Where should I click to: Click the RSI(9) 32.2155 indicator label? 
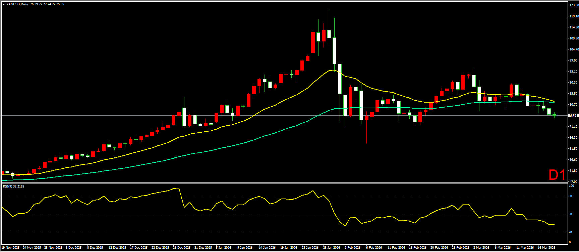(x=13, y=186)
